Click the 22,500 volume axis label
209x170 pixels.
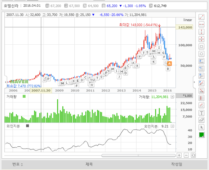click(186, 103)
